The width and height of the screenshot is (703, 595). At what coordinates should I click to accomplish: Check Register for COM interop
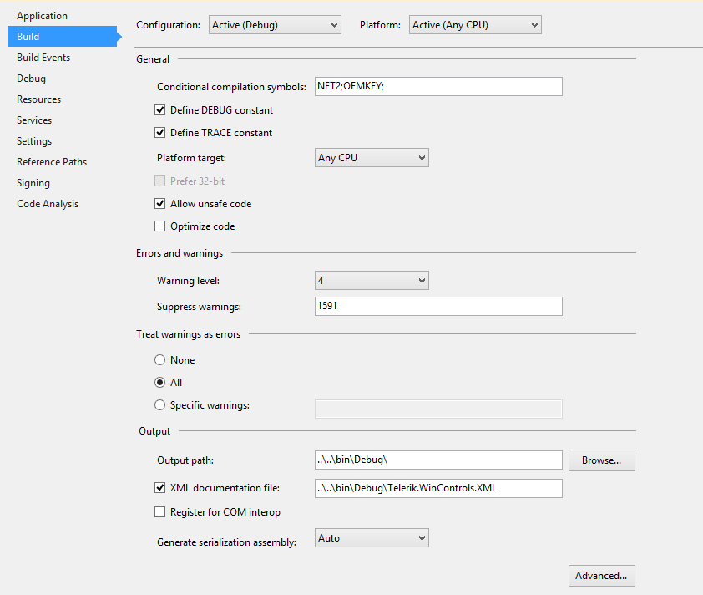(x=159, y=511)
